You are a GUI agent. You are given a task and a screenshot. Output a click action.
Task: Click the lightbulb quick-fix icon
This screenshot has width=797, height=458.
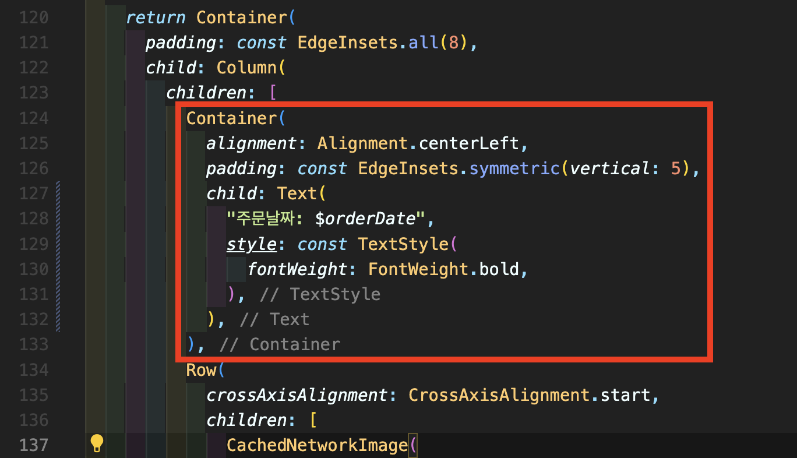(97, 444)
